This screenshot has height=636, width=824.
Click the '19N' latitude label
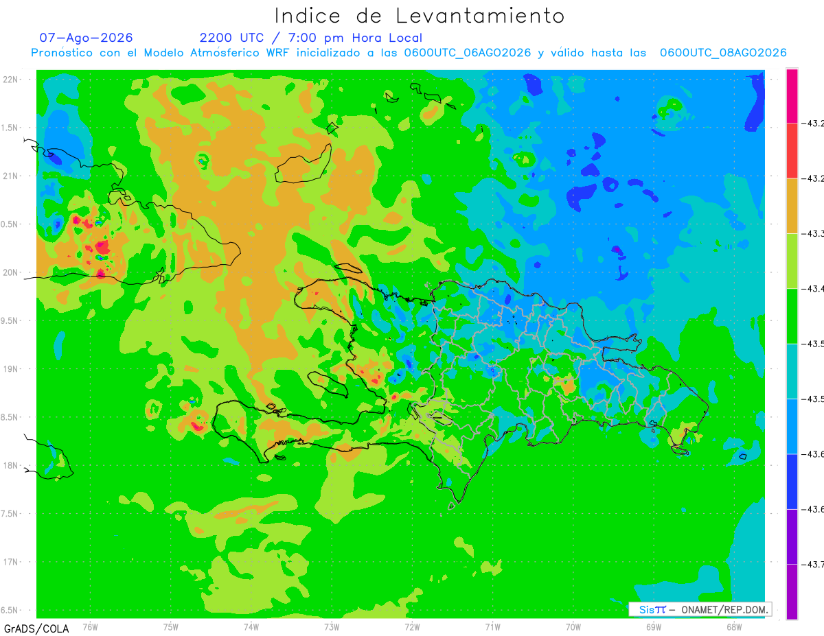[12, 369]
